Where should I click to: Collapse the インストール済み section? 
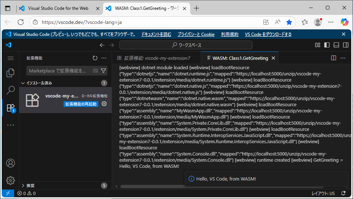(x=65, y=83)
